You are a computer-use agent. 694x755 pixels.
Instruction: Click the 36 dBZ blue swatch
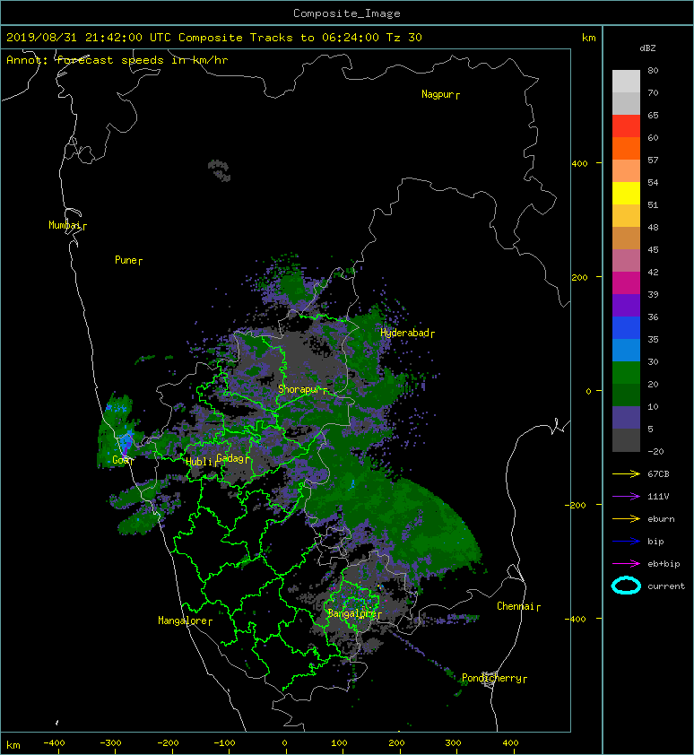point(626,327)
